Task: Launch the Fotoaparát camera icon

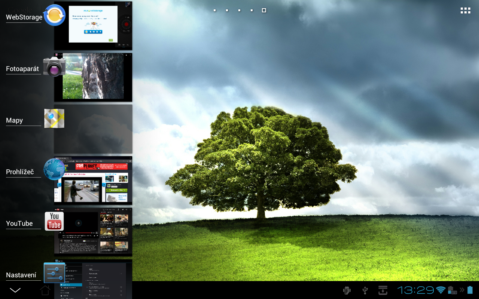Action: pyautogui.click(x=54, y=67)
